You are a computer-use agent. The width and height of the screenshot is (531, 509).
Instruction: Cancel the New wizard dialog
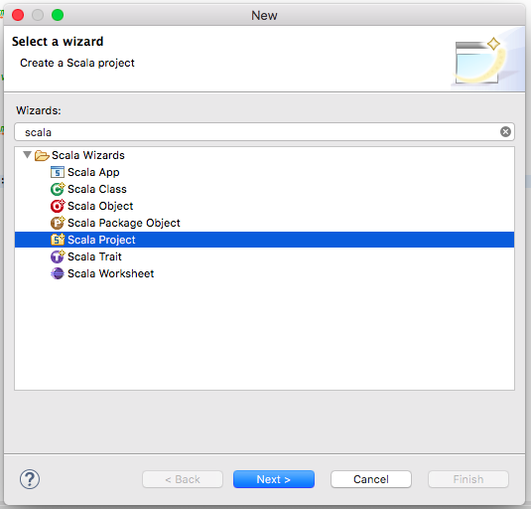coord(371,479)
